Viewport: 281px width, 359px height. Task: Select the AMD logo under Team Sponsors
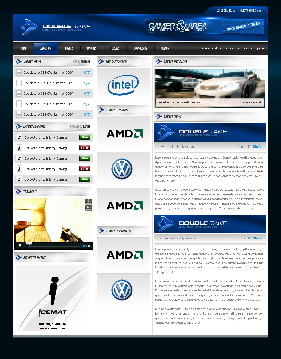123,133
